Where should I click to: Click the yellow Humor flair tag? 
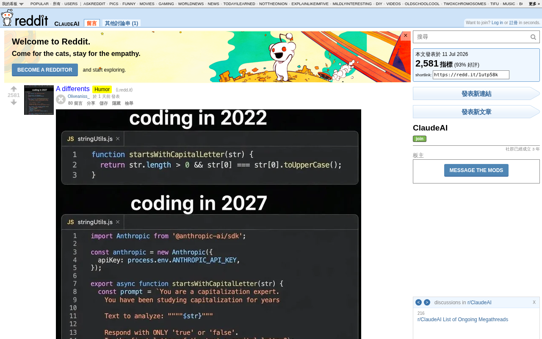coord(102,89)
